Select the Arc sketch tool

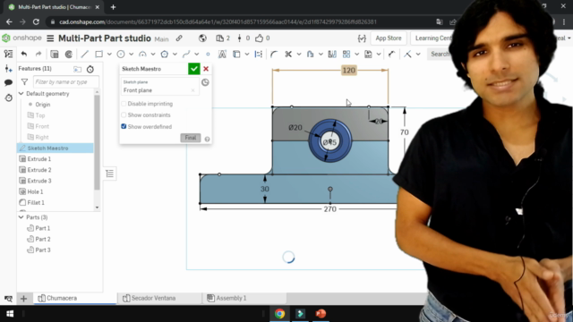pyautogui.click(x=142, y=54)
